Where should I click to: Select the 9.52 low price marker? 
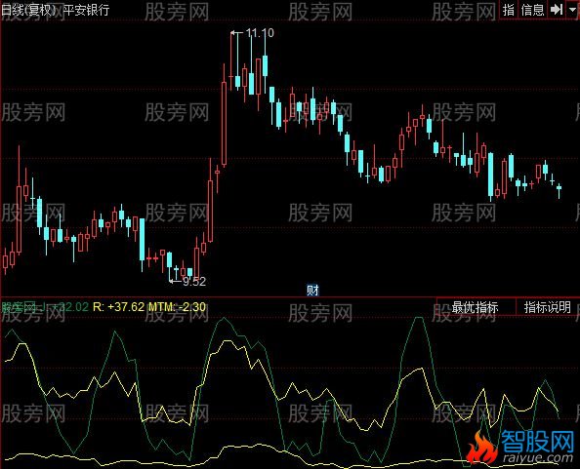194,282
